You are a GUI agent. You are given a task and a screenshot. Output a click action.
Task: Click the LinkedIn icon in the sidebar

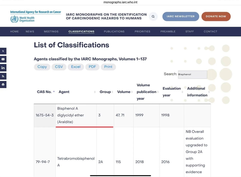[x=3, y=68]
